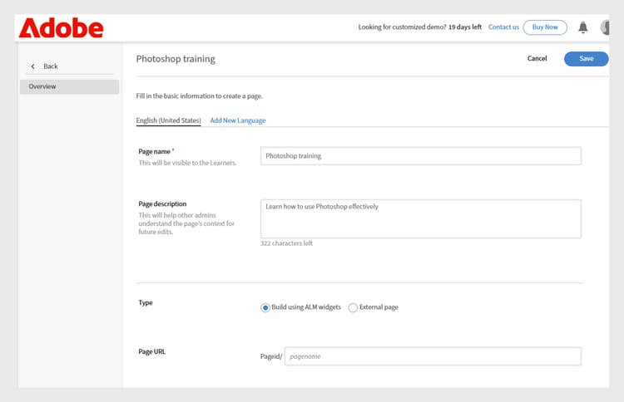The image size is (624, 402).
Task: Select the External page radio button
Action: (354, 307)
